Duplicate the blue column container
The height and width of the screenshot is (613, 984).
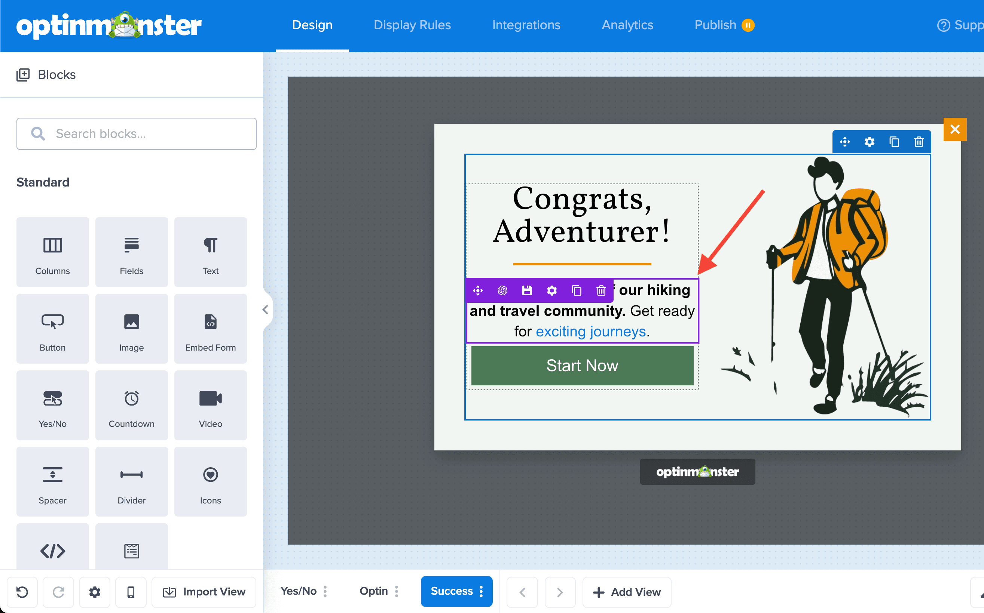(x=894, y=142)
